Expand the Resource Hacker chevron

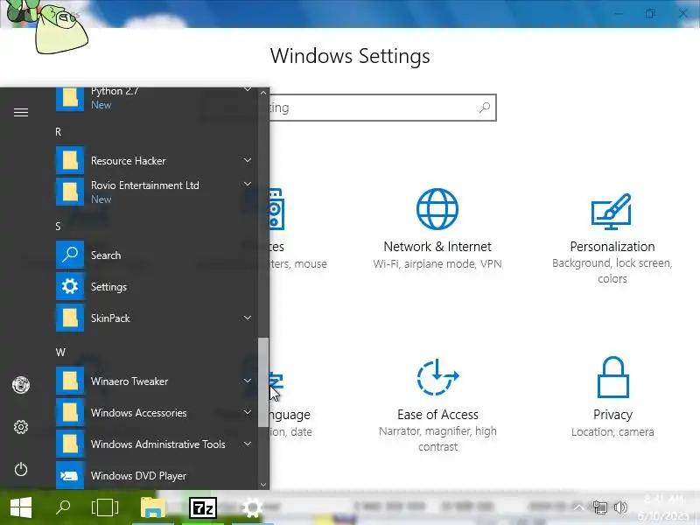[x=248, y=160]
